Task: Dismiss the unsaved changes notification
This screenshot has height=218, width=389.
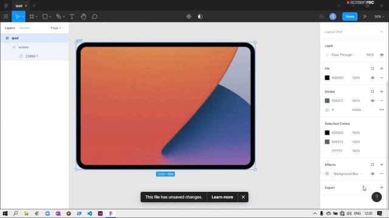Action: point(243,197)
